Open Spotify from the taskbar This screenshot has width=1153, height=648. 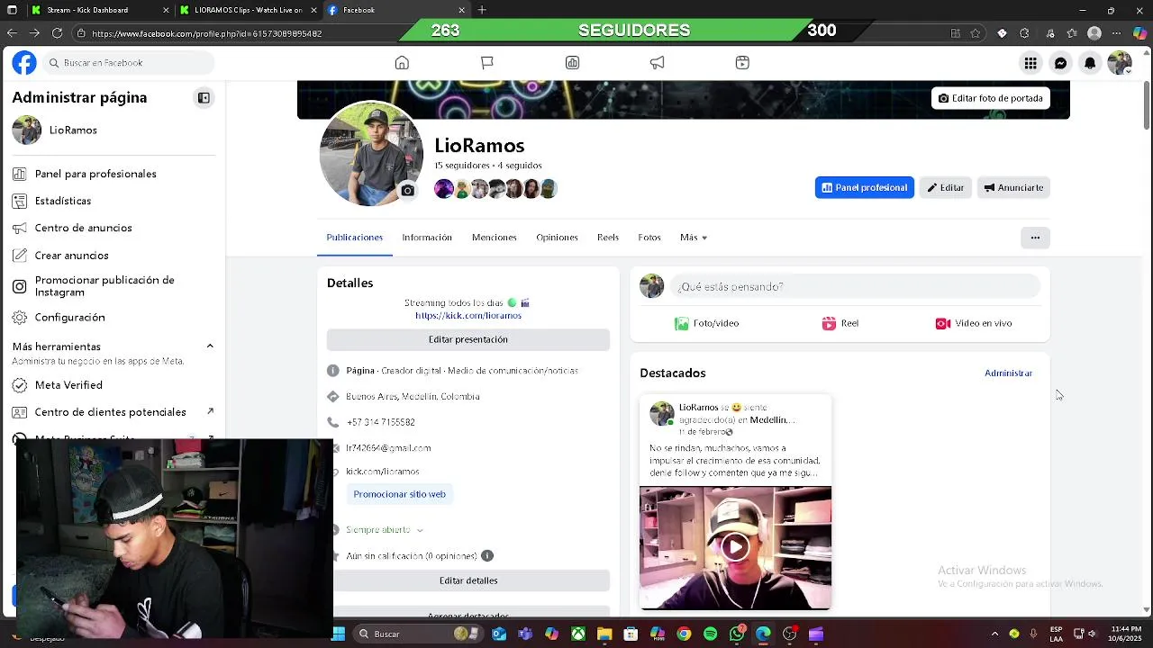tap(710, 634)
